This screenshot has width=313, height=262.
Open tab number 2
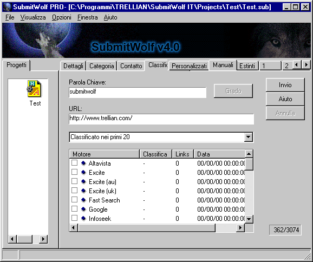click(x=287, y=66)
